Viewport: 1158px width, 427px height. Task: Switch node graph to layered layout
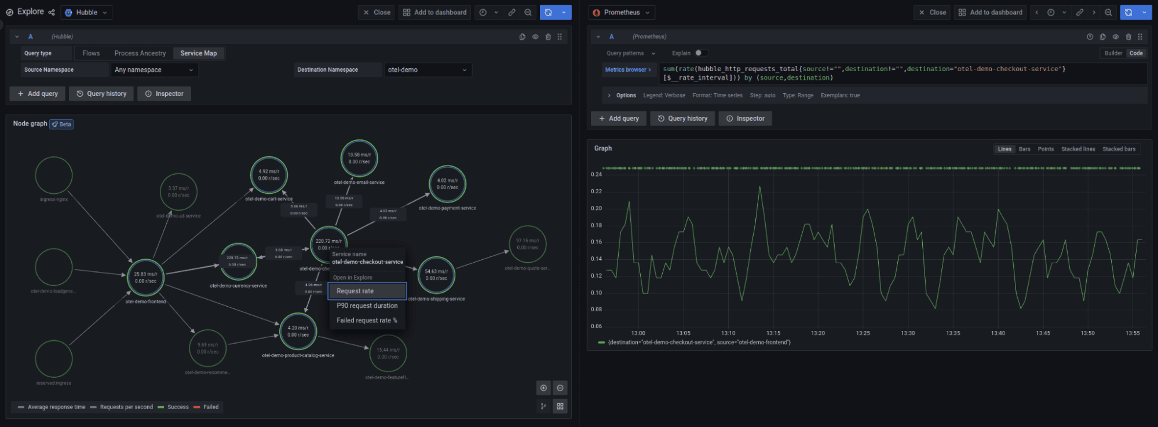click(543, 406)
